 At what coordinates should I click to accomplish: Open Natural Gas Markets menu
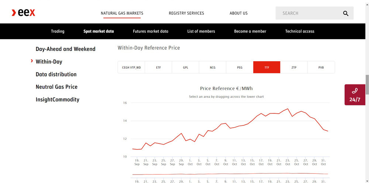tap(122, 13)
